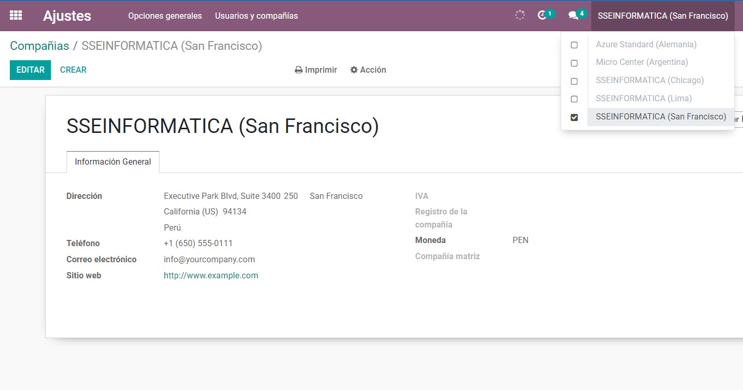The image size is (743, 390).
Task: Uncheck the SSEINFORMATICA (San Francisco) checkbox
Action: 574,117
